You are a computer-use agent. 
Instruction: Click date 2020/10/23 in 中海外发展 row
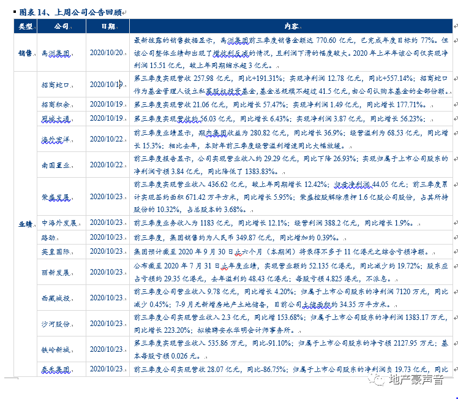(x=107, y=222)
